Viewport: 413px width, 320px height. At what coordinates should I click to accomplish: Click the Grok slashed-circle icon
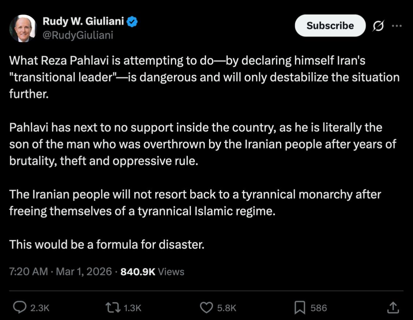coord(378,26)
